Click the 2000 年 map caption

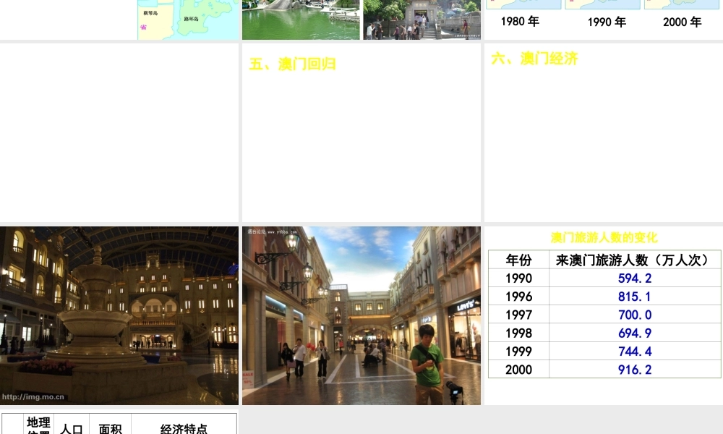pos(683,22)
